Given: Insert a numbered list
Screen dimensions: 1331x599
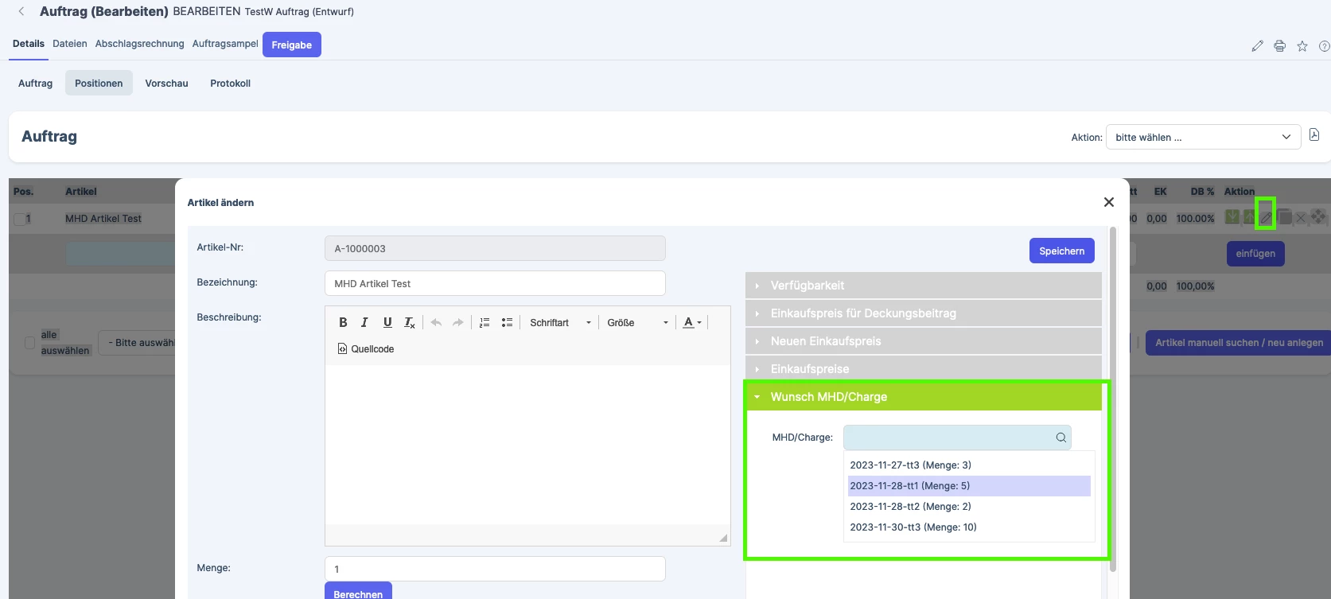Looking at the screenshot, I should (x=485, y=322).
